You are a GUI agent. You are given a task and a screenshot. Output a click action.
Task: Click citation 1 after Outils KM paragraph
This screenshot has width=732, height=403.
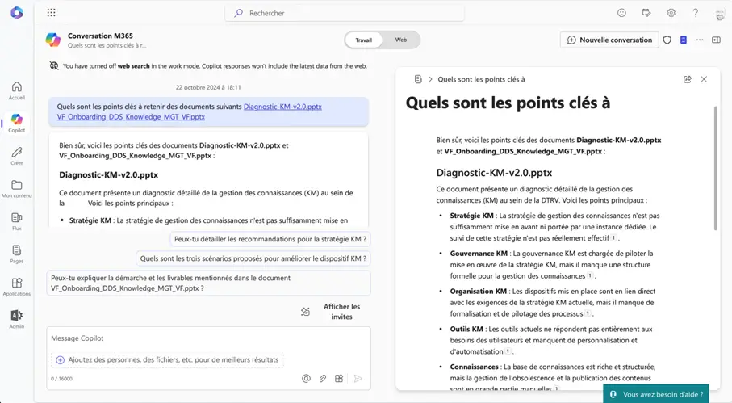click(508, 351)
